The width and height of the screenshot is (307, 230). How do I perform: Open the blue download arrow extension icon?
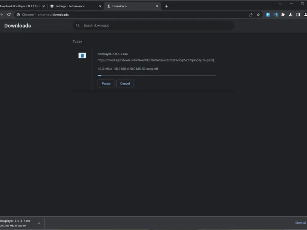267,15
